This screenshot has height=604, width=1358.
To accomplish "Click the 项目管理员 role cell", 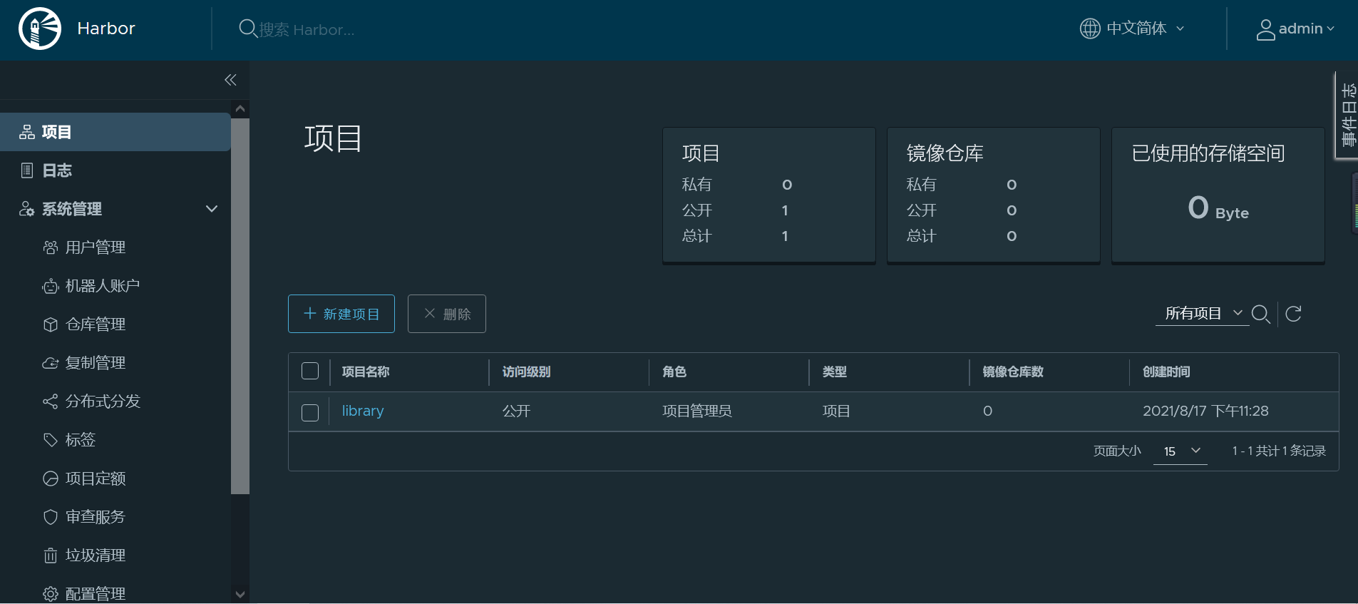I will pos(697,411).
